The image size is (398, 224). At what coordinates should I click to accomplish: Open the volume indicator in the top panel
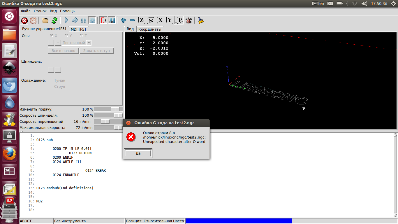click(x=364, y=3)
